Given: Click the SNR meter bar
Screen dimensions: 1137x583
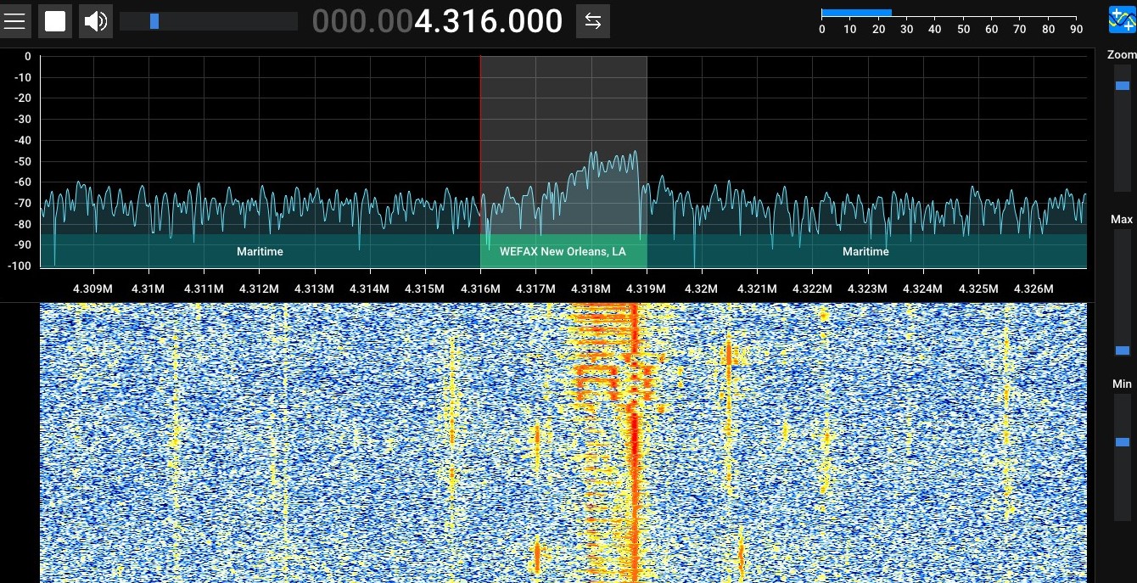Looking at the screenshot, I should click(856, 13).
